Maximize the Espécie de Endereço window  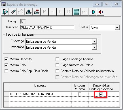[x=107, y=4]
